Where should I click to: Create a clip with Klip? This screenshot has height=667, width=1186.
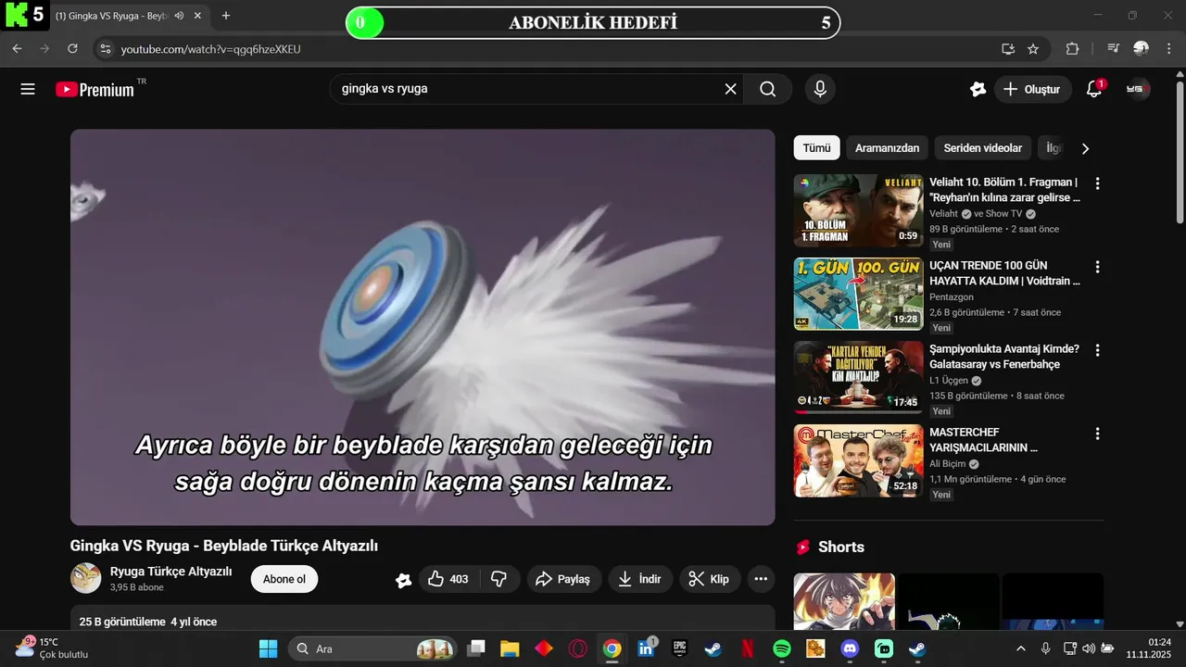710,579
